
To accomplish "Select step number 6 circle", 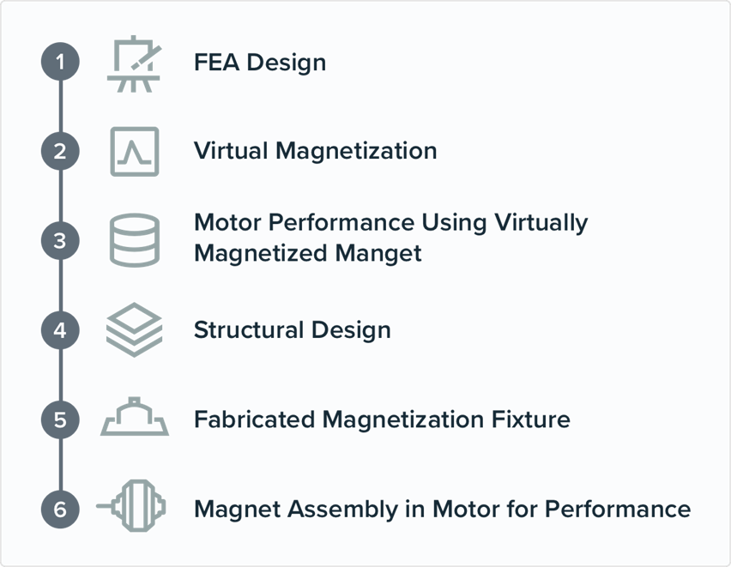I will (60, 510).
